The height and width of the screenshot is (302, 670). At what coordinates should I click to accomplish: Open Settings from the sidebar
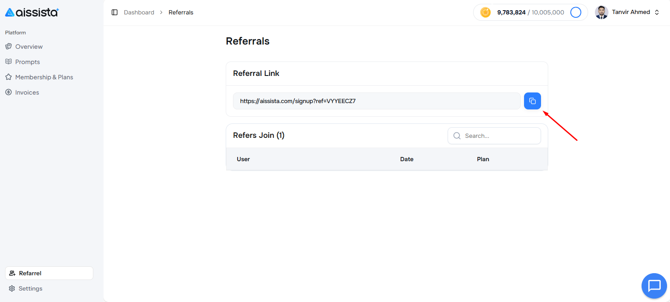(x=31, y=288)
